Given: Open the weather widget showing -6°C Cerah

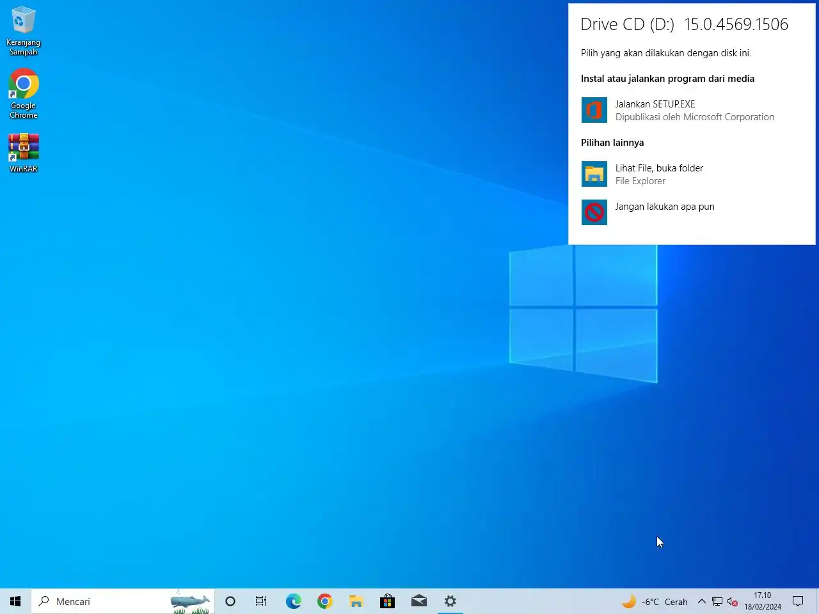Looking at the screenshot, I should point(655,601).
